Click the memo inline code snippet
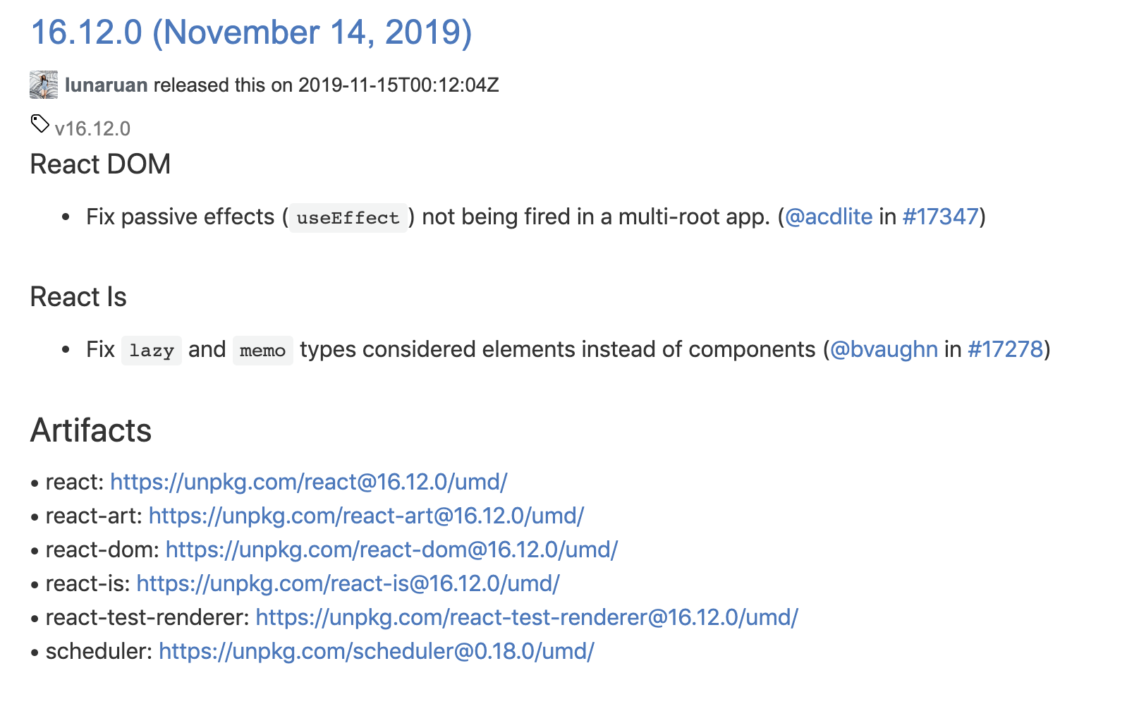 pos(262,350)
